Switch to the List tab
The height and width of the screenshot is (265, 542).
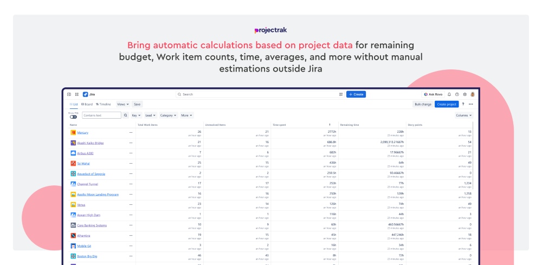click(x=74, y=104)
